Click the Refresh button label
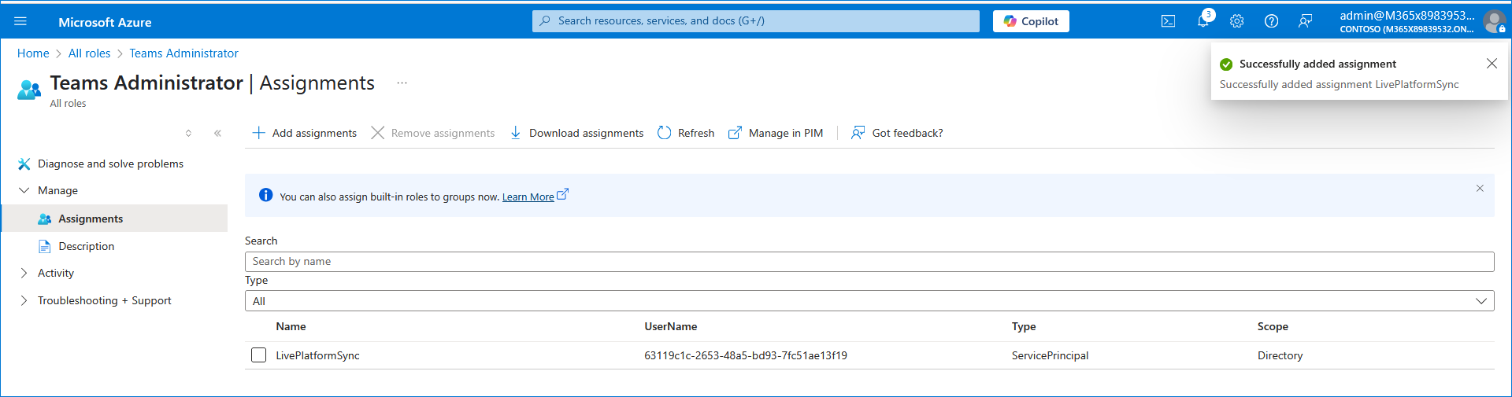 click(x=696, y=133)
